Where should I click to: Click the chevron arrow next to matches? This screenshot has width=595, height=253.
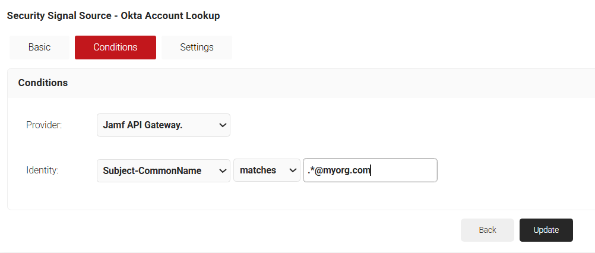pyautogui.click(x=292, y=170)
